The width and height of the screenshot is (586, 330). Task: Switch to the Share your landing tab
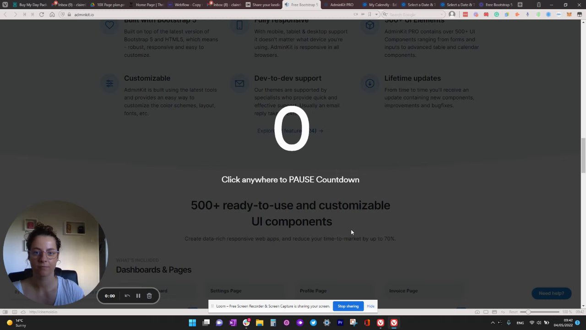click(263, 5)
